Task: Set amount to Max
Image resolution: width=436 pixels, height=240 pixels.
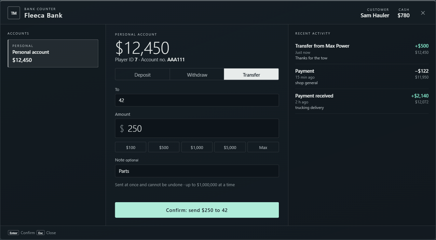Action: pos(263,147)
